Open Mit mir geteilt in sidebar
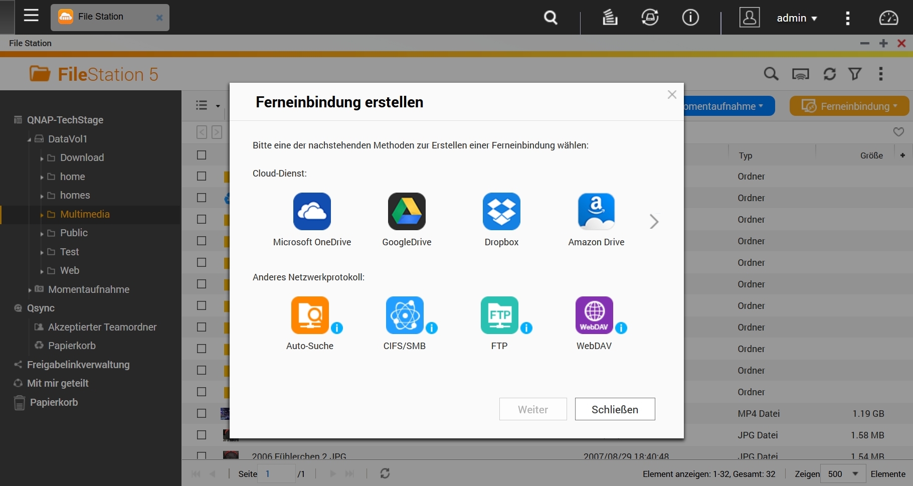913x486 pixels. click(58, 383)
